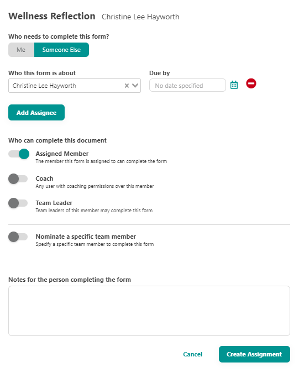Clear Christine Lee Hayworth selection with X
Viewport: 299px width, 373px height.
click(x=127, y=86)
